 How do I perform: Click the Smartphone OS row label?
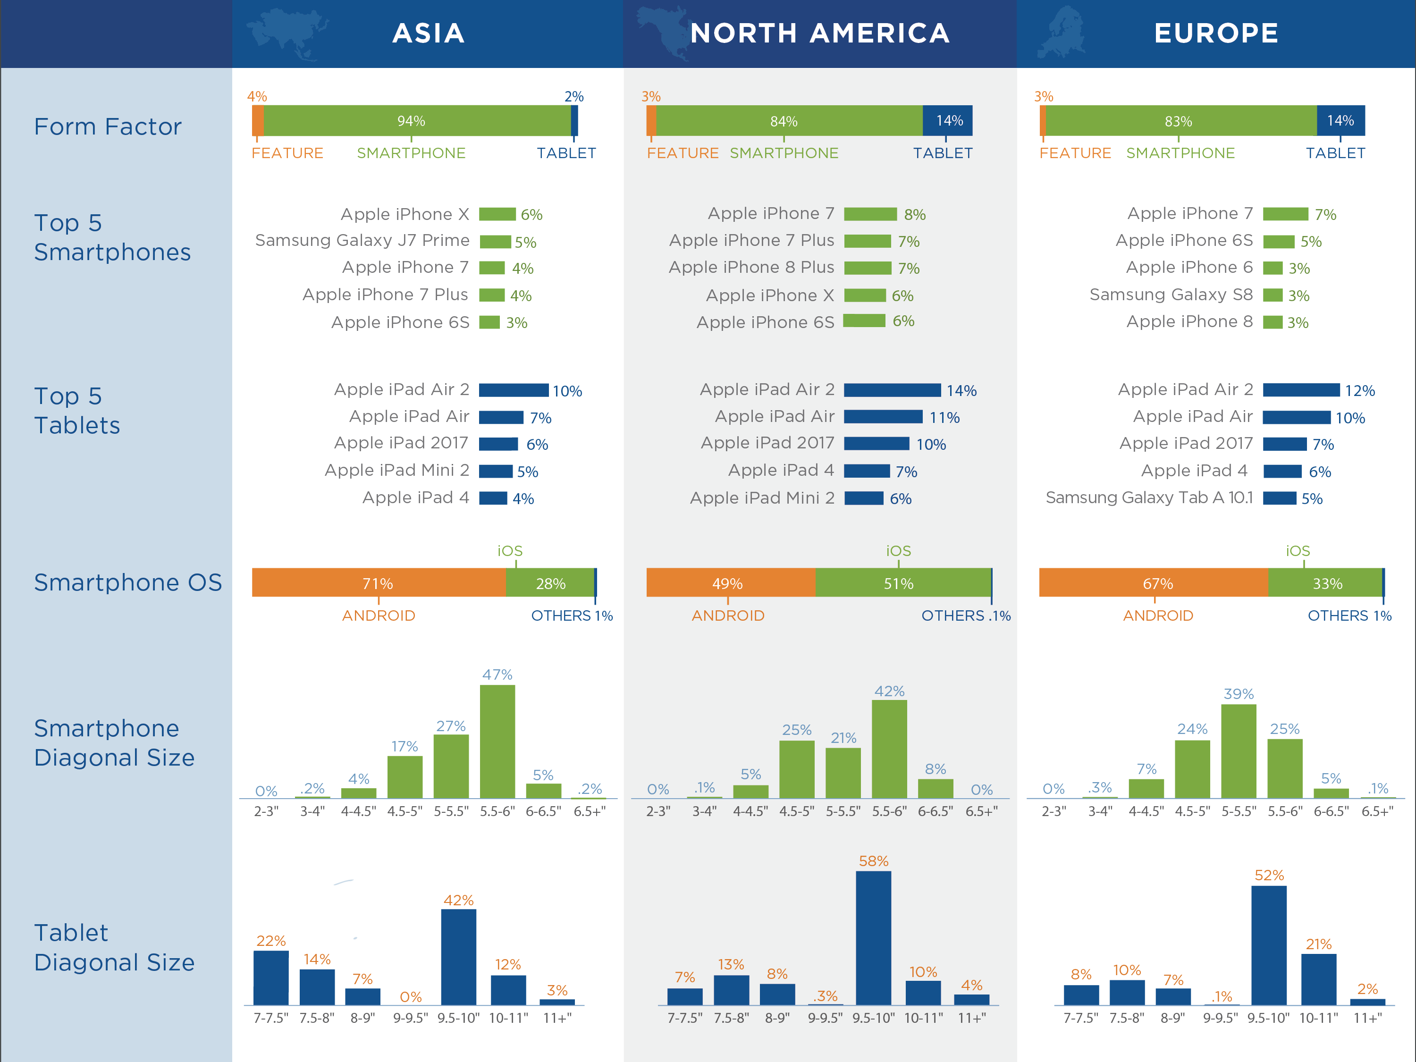(x=128, y=582)
